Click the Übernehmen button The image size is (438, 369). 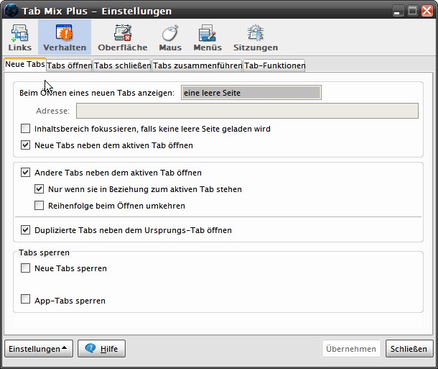tap(351, 349)
